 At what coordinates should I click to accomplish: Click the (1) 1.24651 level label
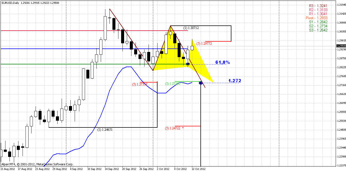coord(105,130)
